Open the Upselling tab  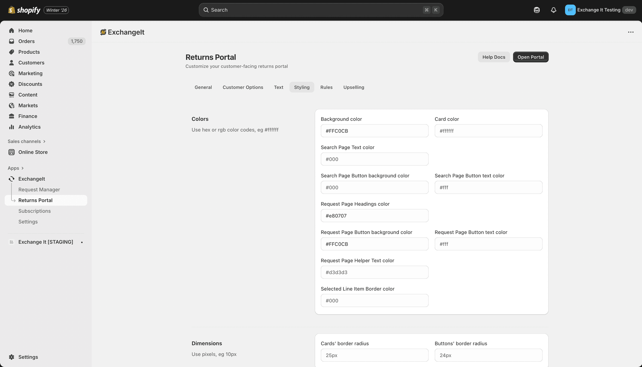pyautogui.click(x=353, y=87)
